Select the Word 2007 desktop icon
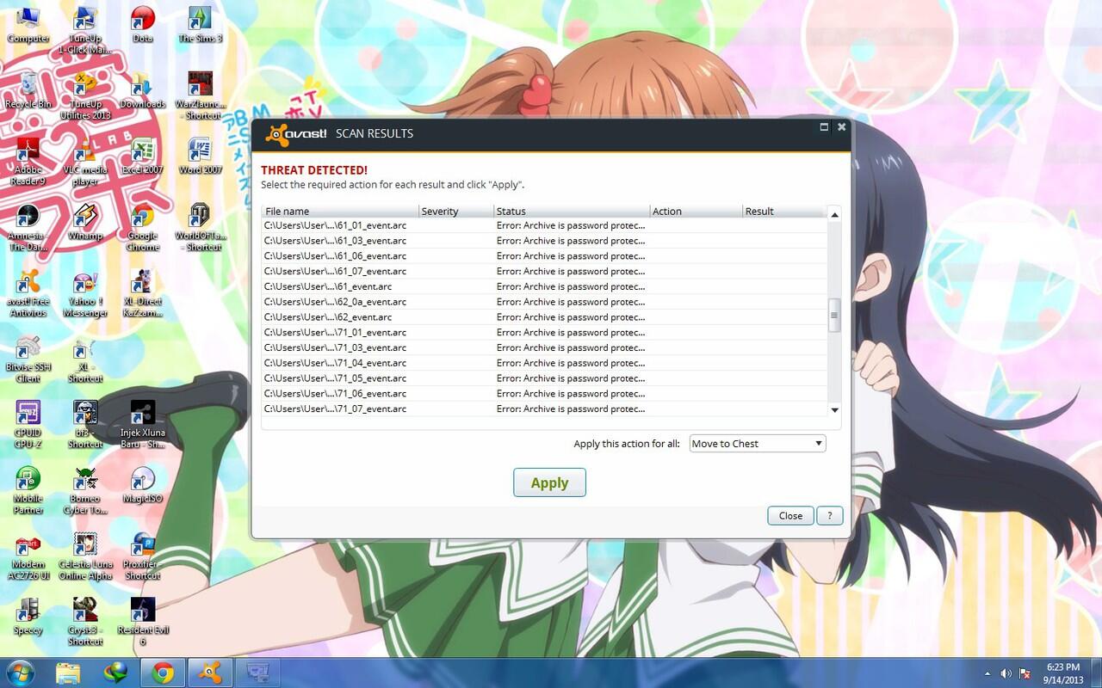This screenshot has width=1102, height=688. pyautogui.click(x=200, y=156)
